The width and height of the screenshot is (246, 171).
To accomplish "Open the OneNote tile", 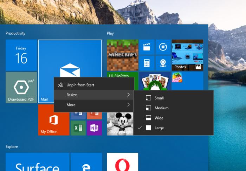I will point(94,128).
